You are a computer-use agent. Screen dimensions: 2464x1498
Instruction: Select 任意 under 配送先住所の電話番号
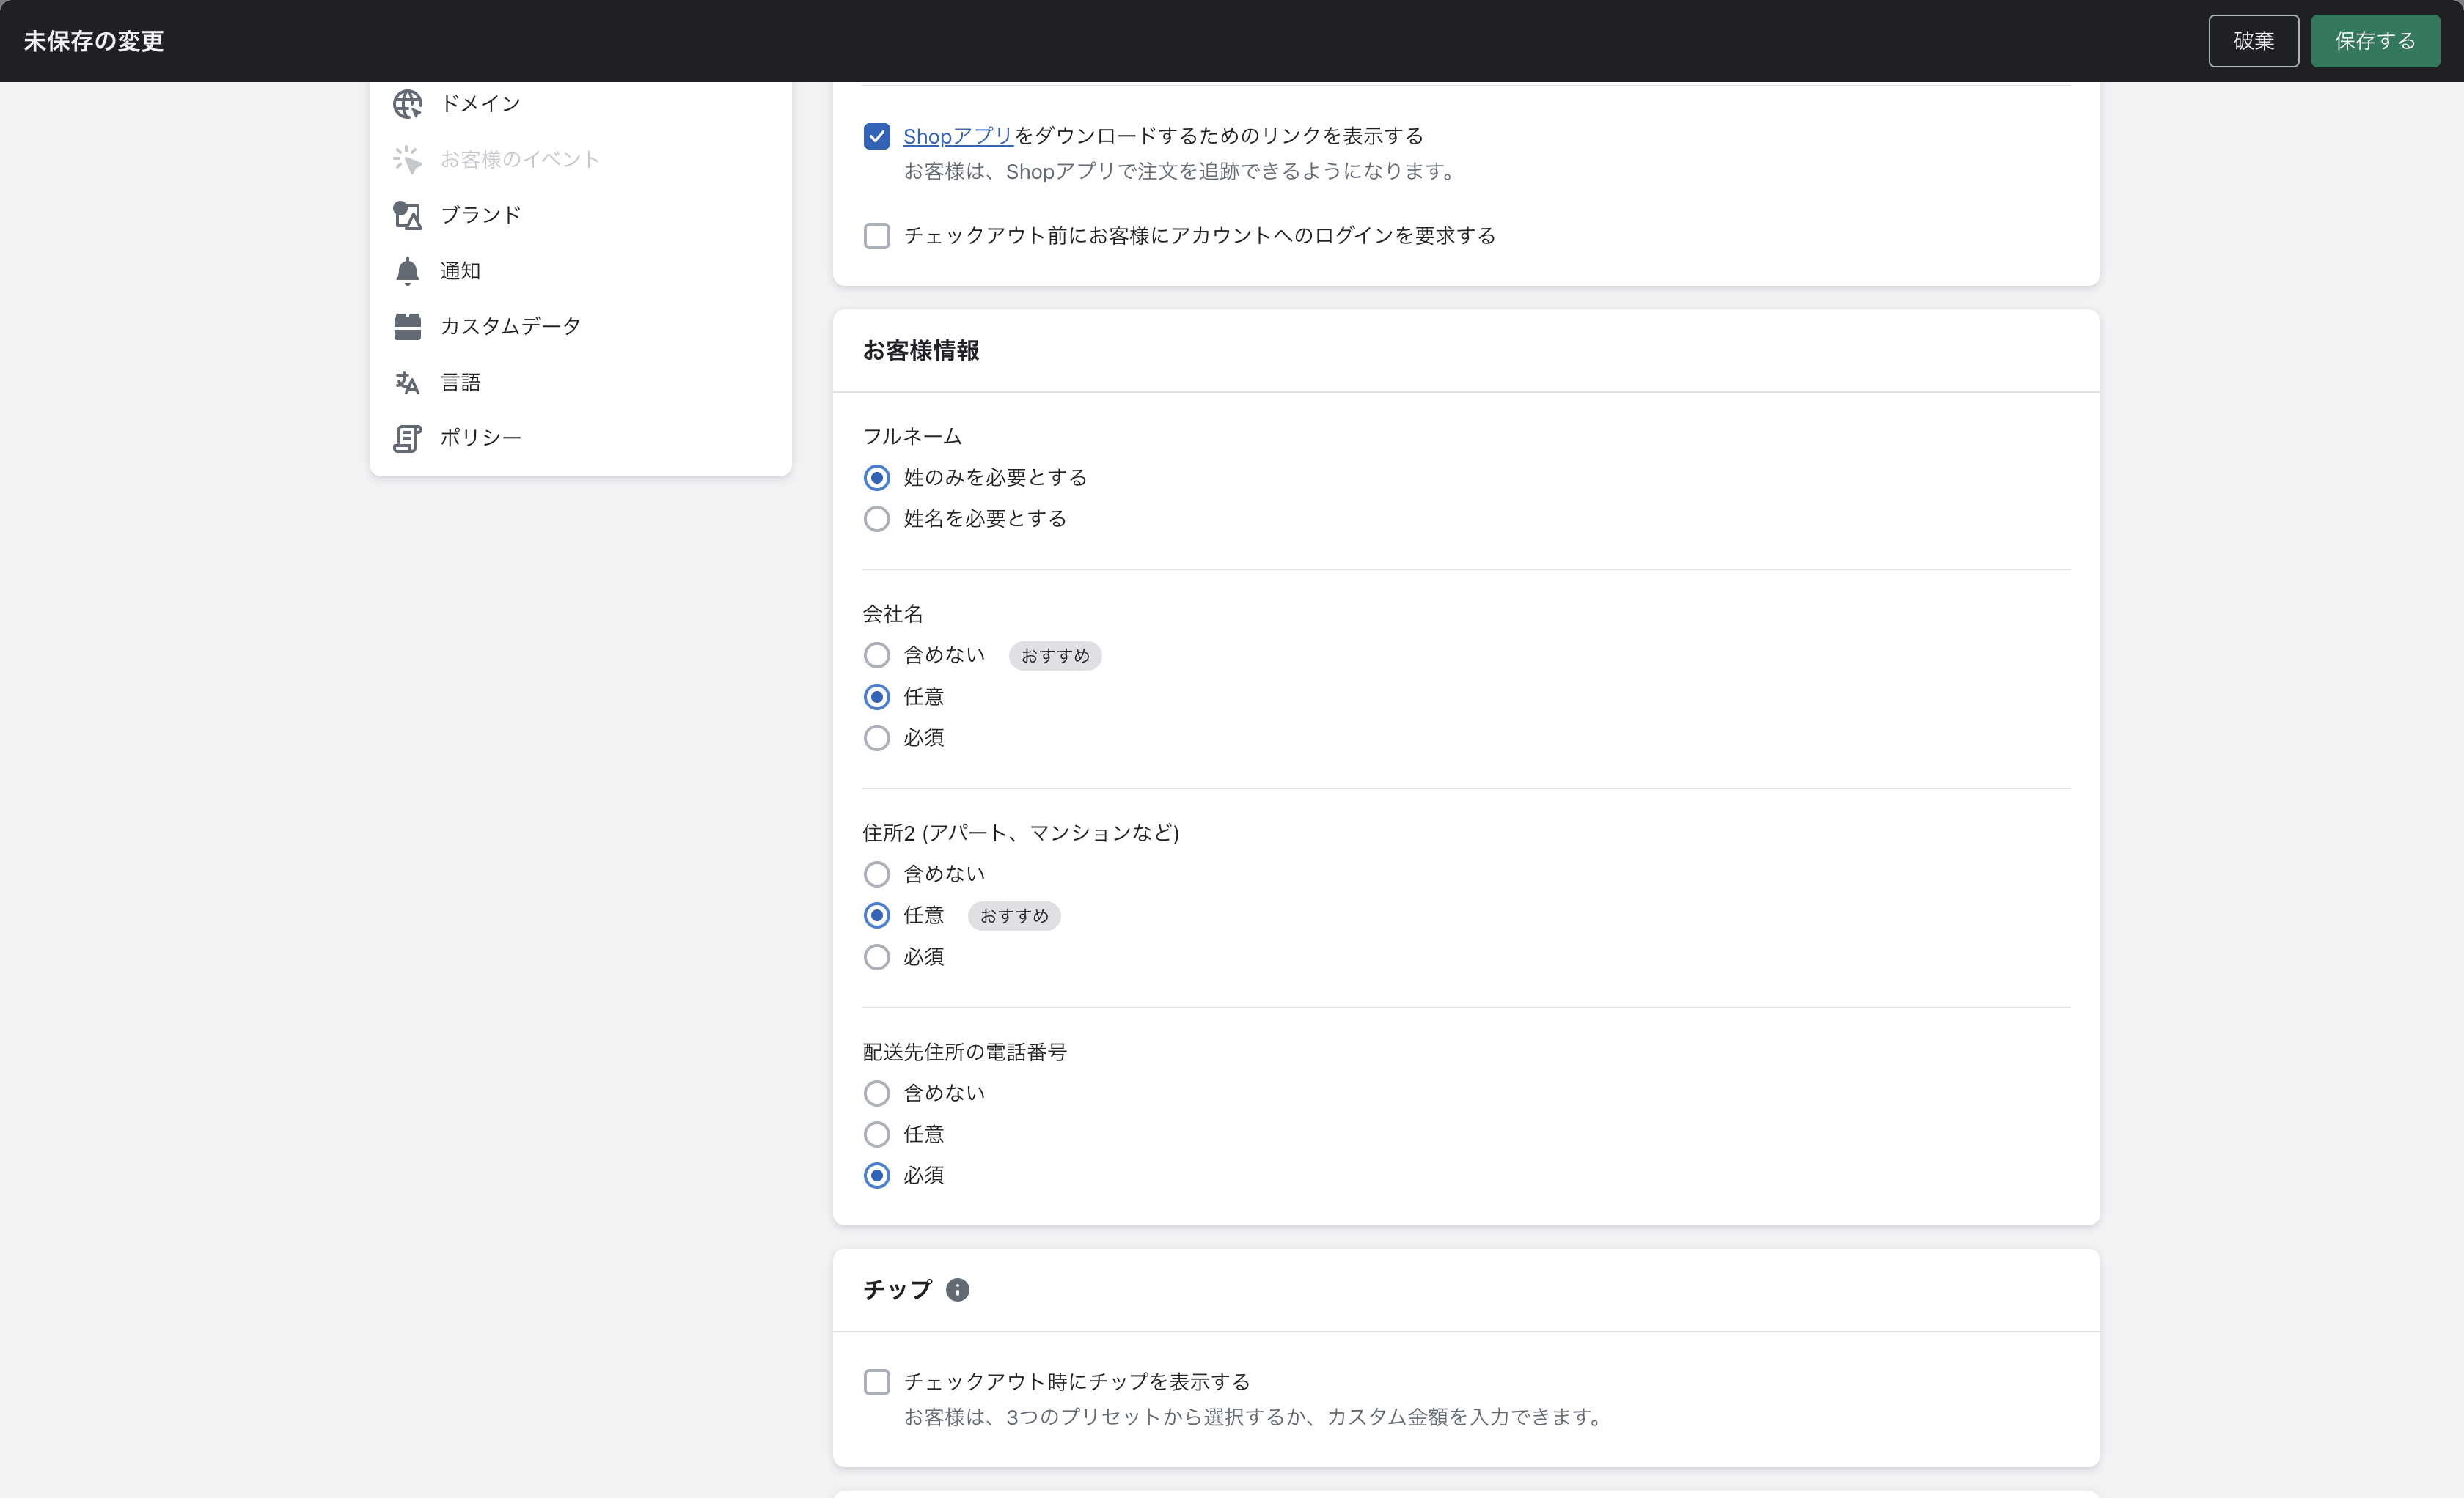(877, 1134)
